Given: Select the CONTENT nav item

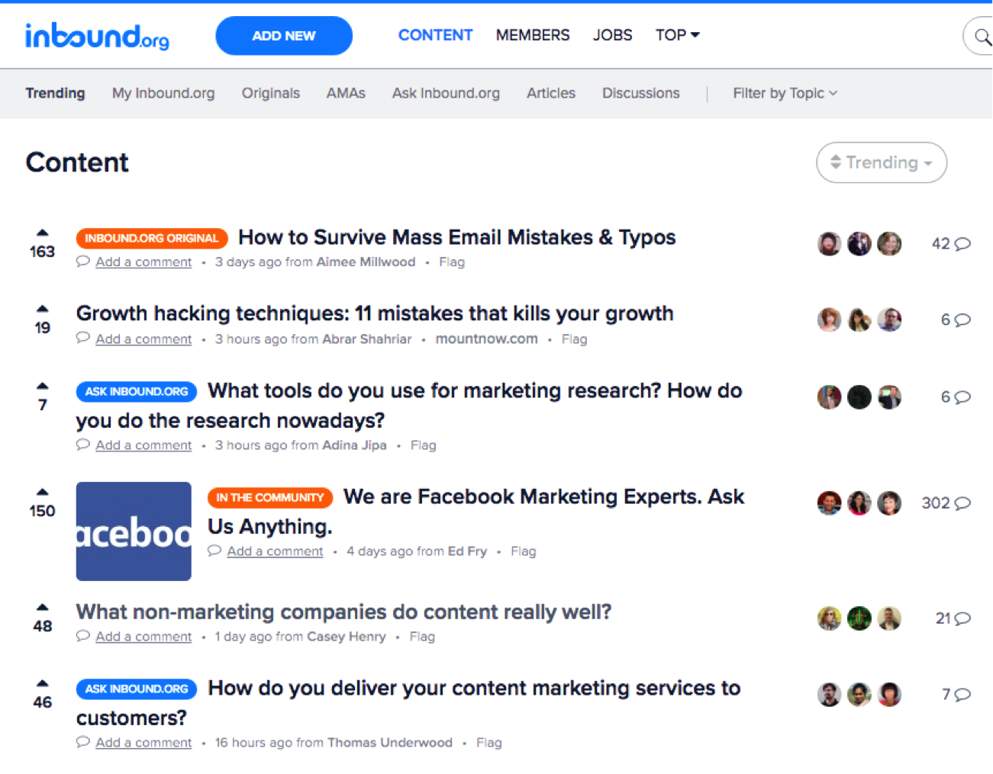Looking at the screenshot, I should (435, 35).
